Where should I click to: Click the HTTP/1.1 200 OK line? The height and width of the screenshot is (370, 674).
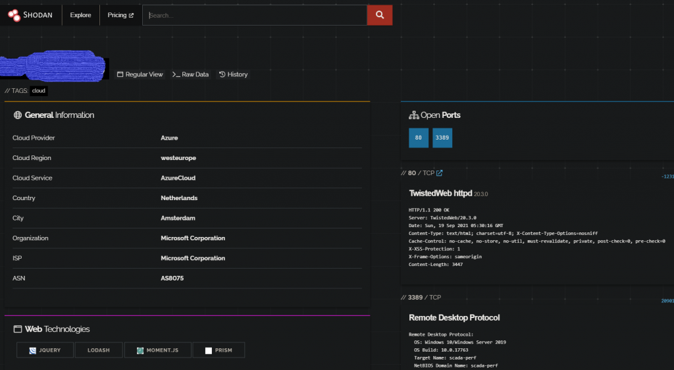(x=428, y=210)
